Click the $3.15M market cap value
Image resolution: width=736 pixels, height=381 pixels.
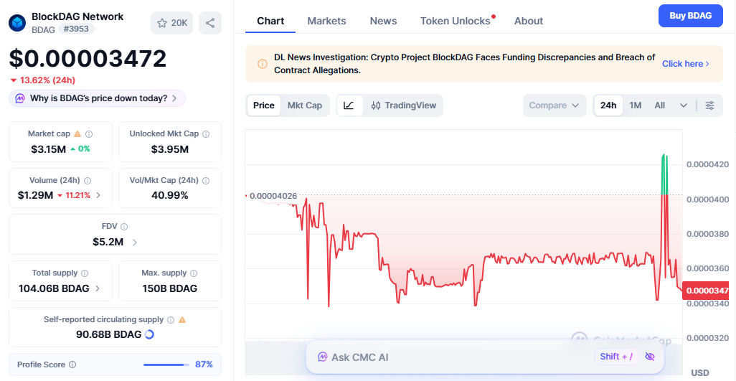point(48,150)
